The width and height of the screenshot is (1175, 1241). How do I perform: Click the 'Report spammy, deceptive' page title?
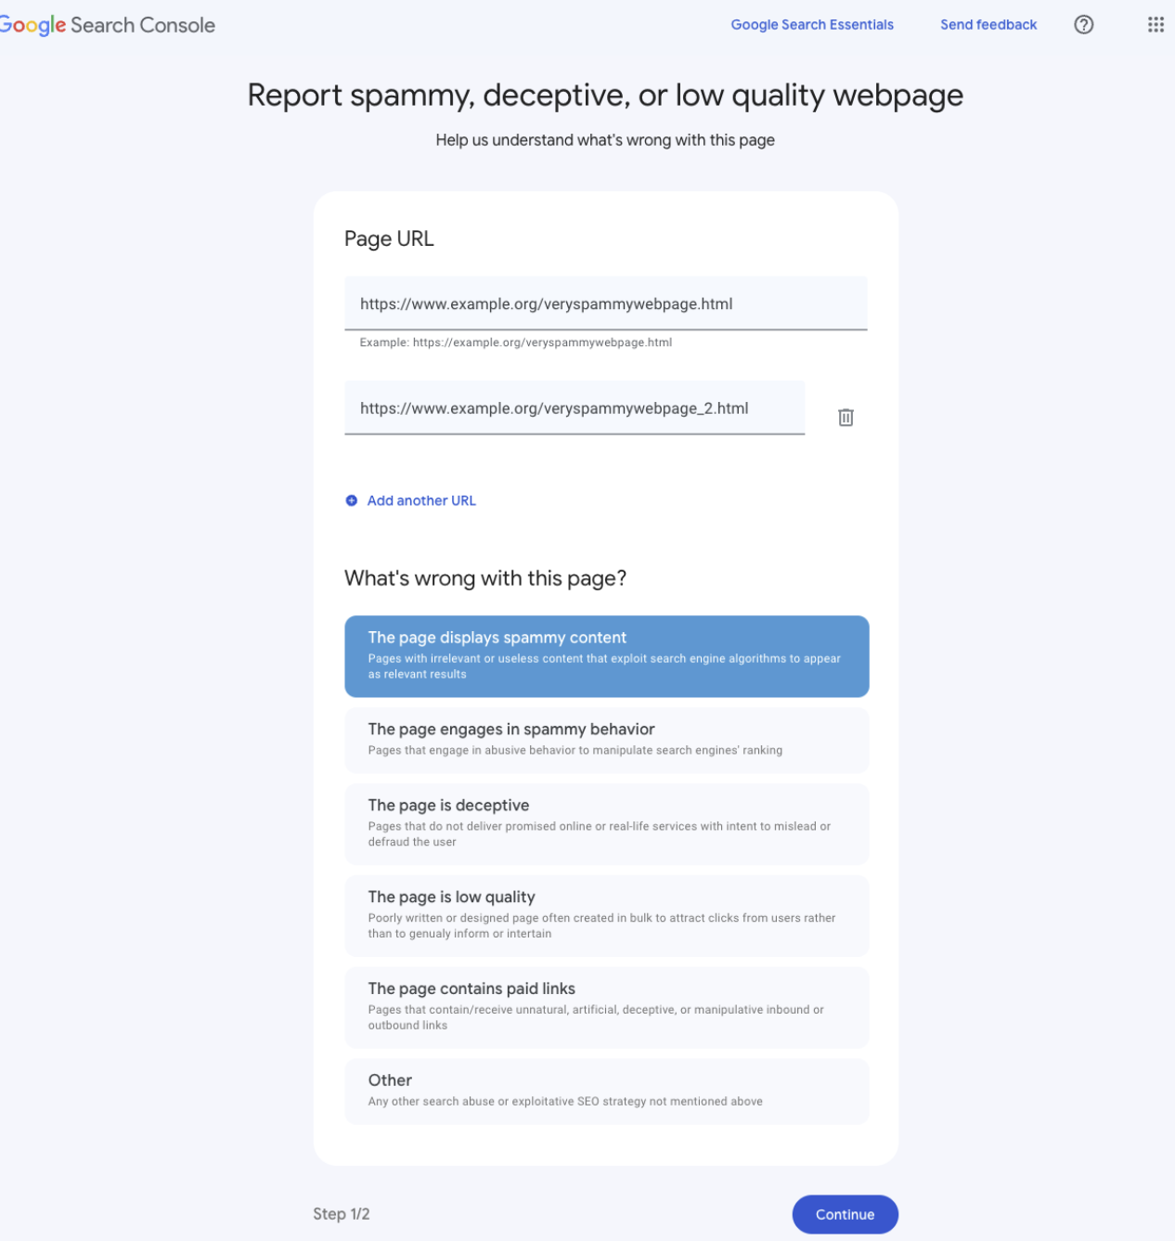pos(604,95)
